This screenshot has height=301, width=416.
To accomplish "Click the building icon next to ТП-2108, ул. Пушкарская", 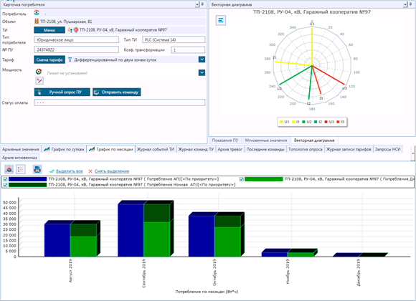I will tap(37, 21).
